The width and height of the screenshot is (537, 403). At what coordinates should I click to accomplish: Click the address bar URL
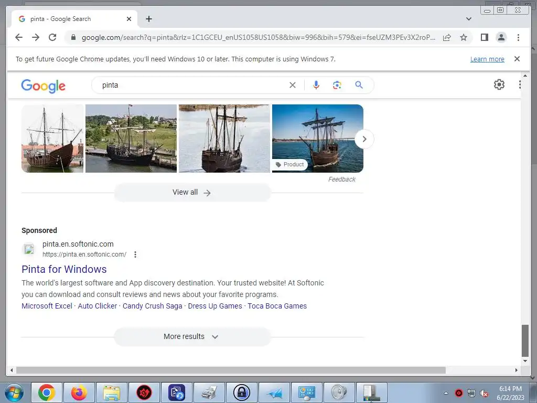coord(259,37)
